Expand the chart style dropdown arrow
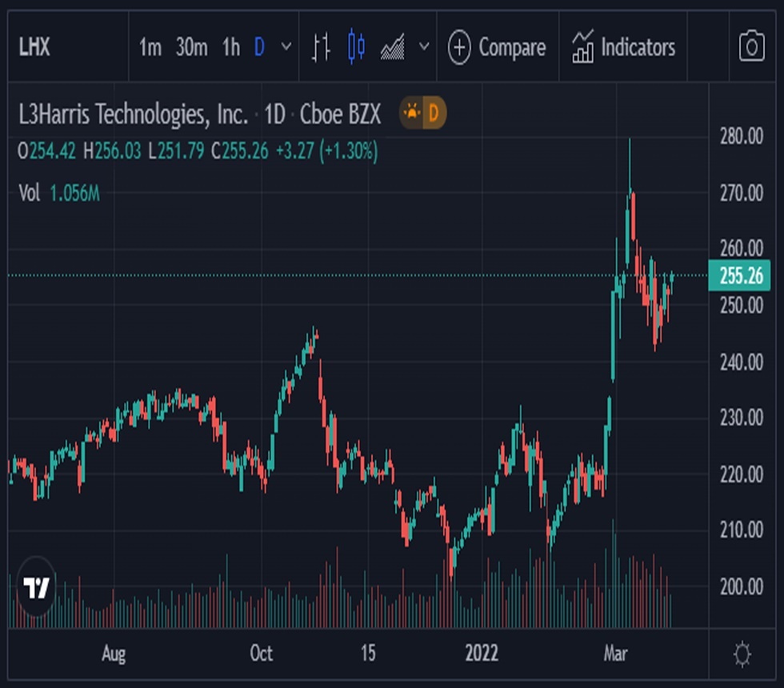784x688 pixels. click(424, 47)
